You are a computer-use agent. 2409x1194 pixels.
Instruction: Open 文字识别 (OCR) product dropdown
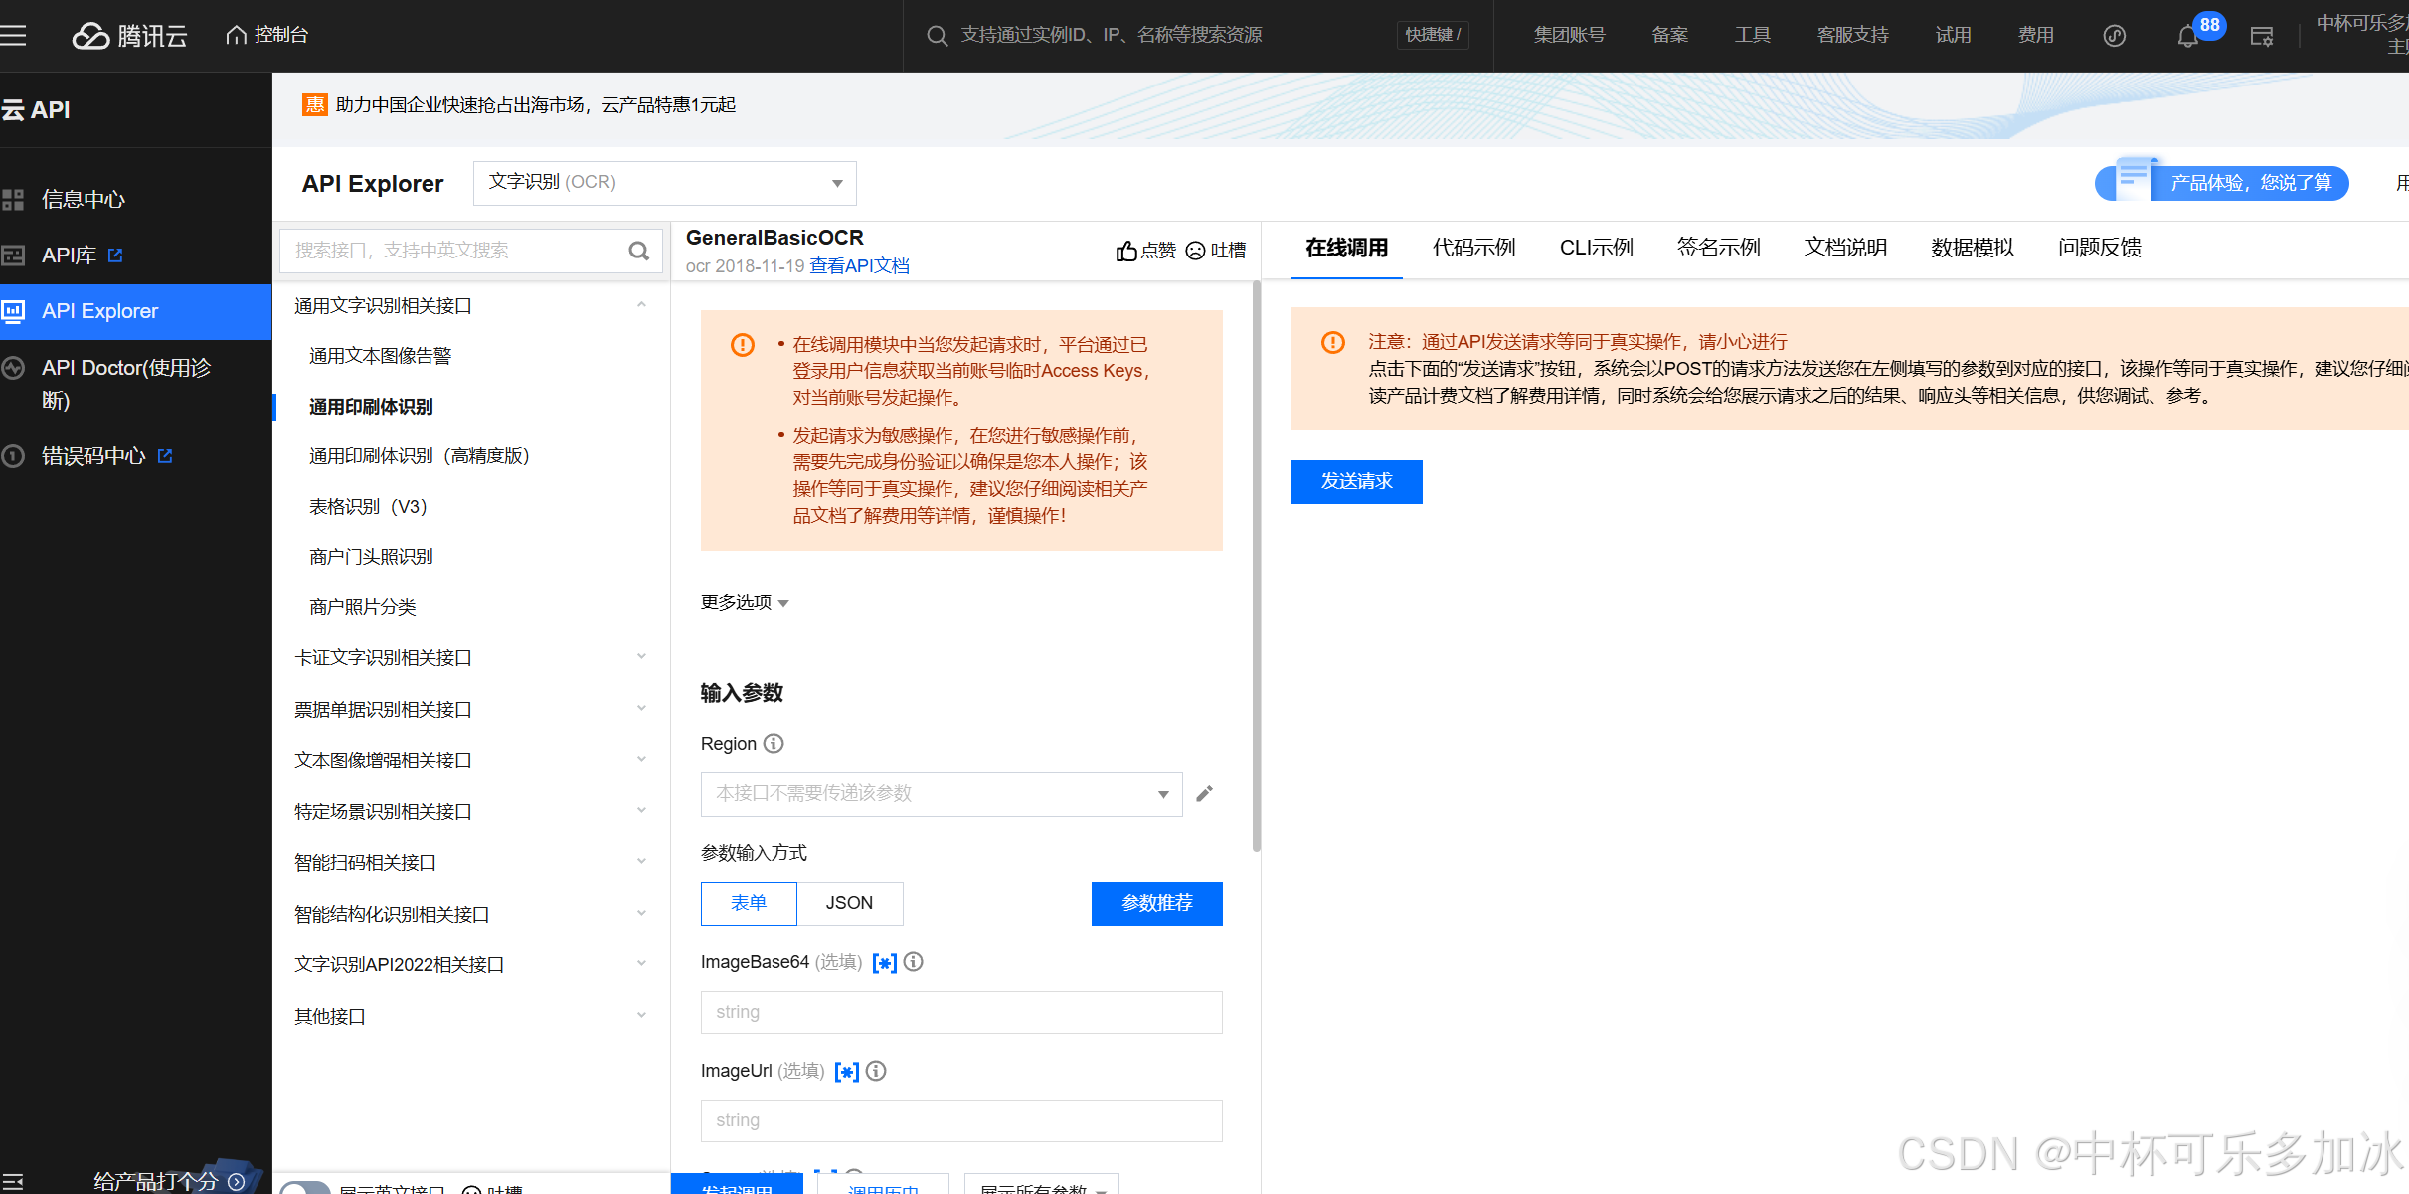(x=664, y=183)
